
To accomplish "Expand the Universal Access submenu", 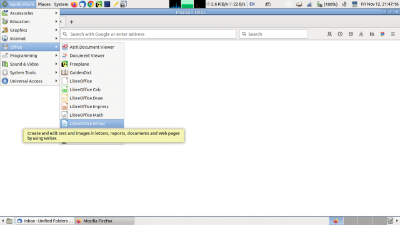I will pos(30,81).
